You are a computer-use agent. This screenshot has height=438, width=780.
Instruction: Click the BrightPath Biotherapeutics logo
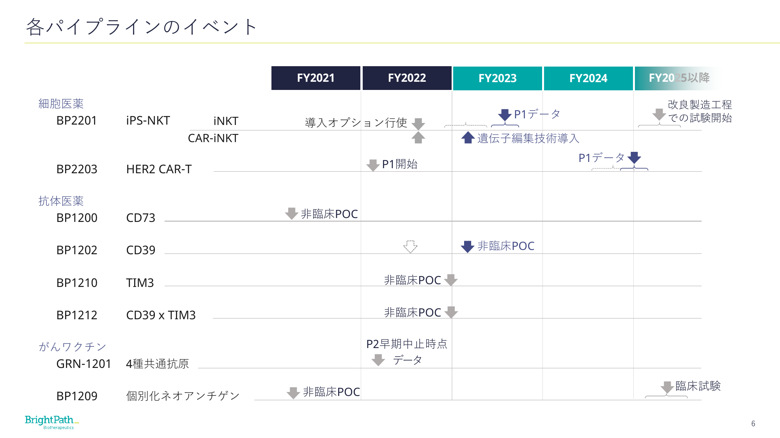point(52,422)
